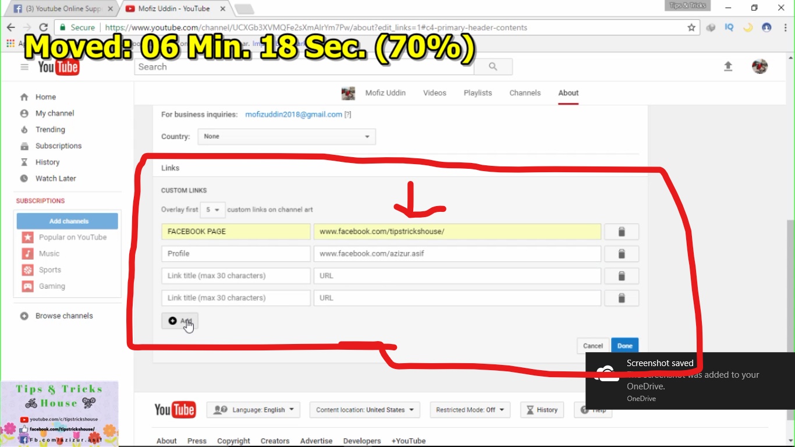Click the tipstrickshouse URL field
The image size is (795, 447).
457,232
